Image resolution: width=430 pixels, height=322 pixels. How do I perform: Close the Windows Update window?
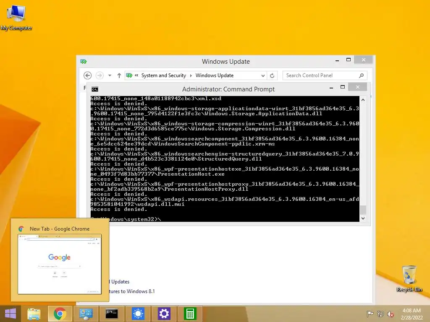(363, 60)
